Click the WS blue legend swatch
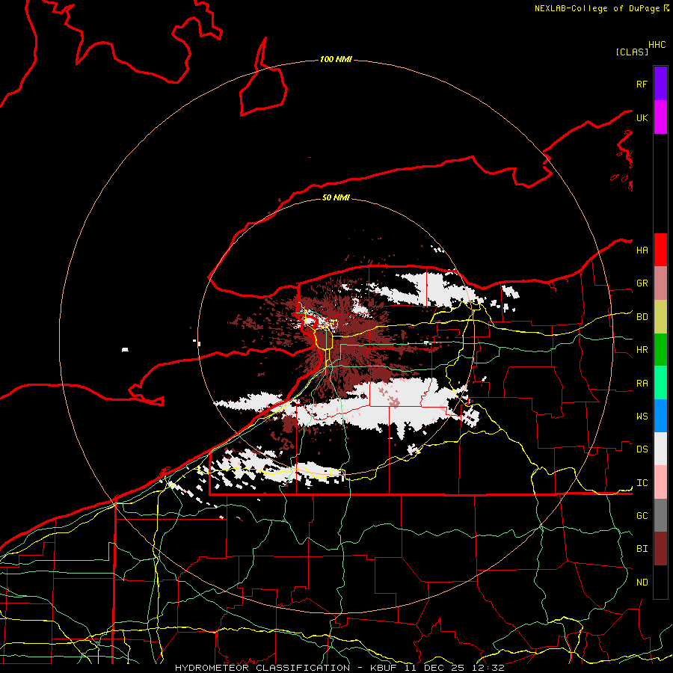This screenshot has height=673, width=673. [x=660, y=416]
